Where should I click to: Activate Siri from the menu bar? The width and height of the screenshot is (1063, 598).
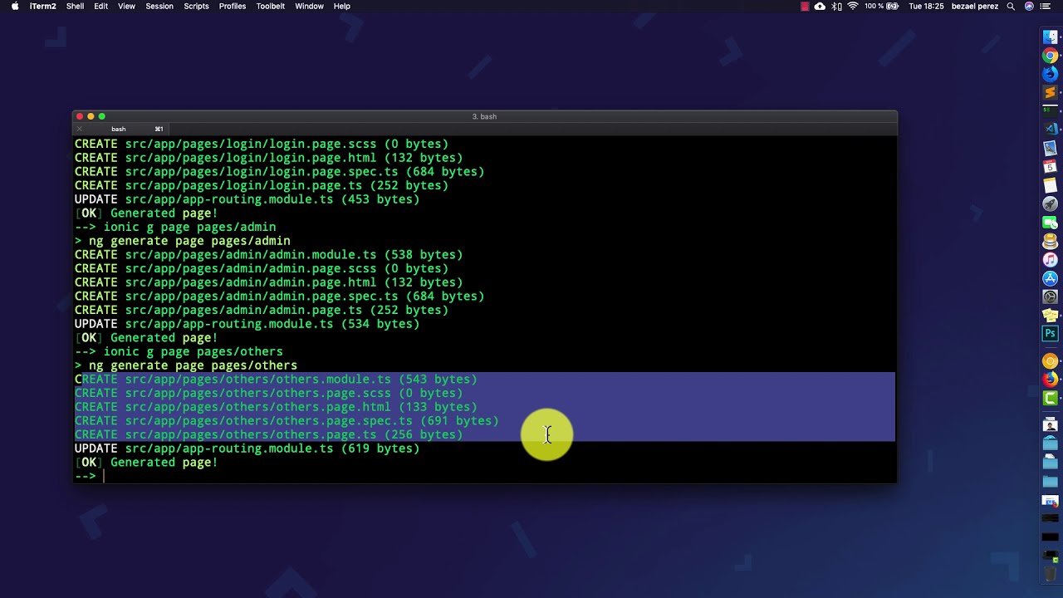point(1030,6)
